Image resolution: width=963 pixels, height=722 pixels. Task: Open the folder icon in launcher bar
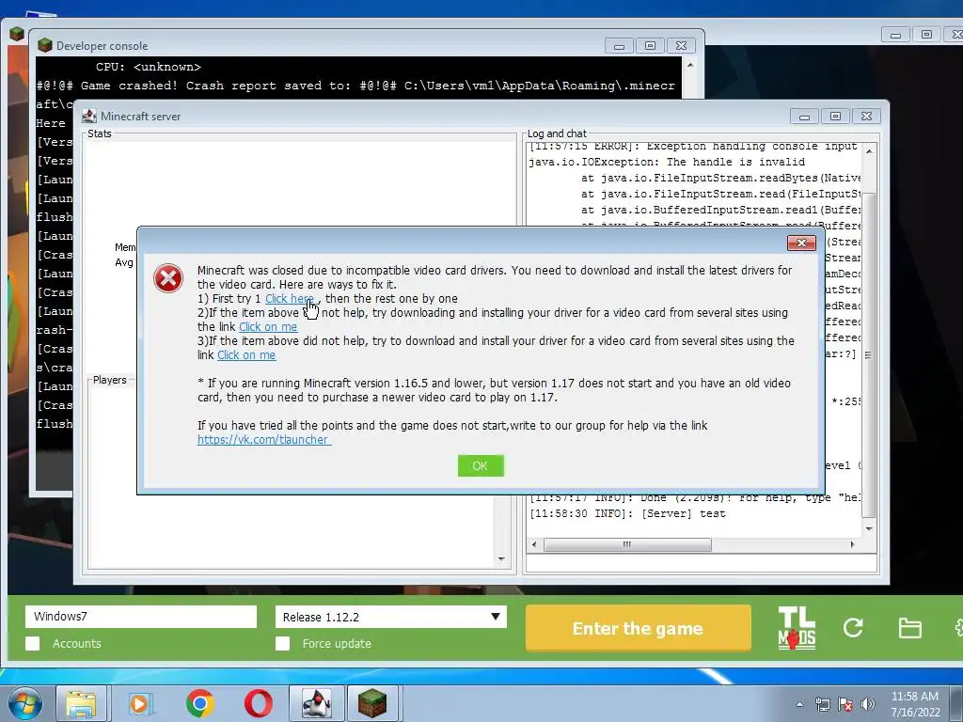(909, 628)
